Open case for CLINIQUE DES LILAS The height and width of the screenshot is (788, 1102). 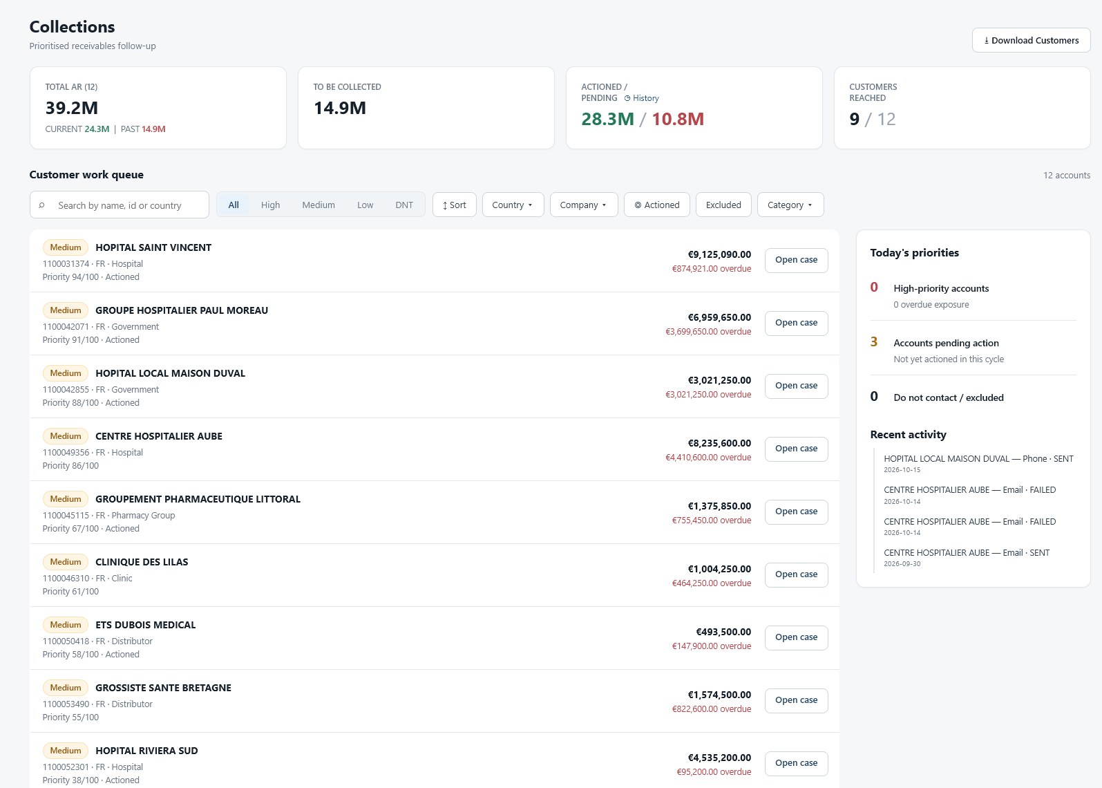click(796, 574)
